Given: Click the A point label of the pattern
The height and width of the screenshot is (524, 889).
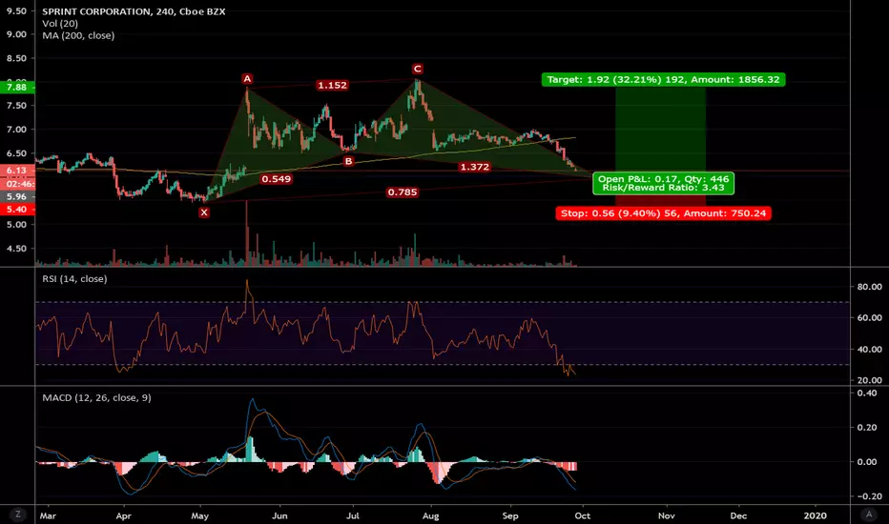Looking at the screenshot, I should pos(247,79).
